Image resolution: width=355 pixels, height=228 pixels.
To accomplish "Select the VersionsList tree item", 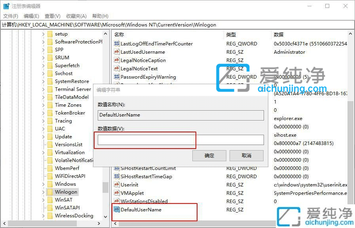I will click(x=68, y=144).
